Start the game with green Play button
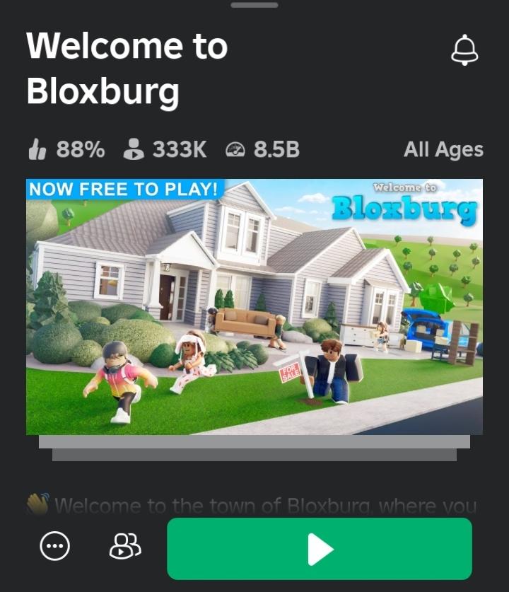Viewport: 509px width, 592px height. point(320,549)
